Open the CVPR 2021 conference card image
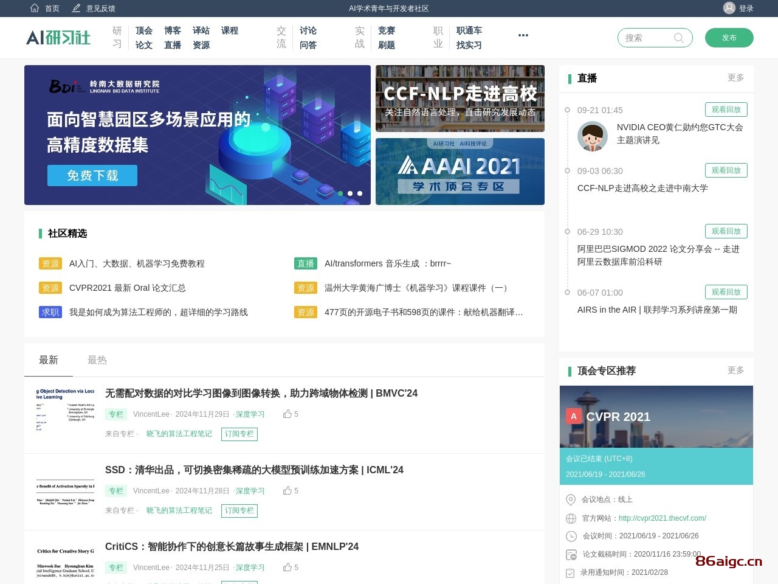 tap(656, 417)
